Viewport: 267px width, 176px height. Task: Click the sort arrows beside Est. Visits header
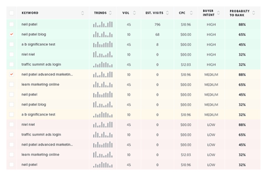168,13
